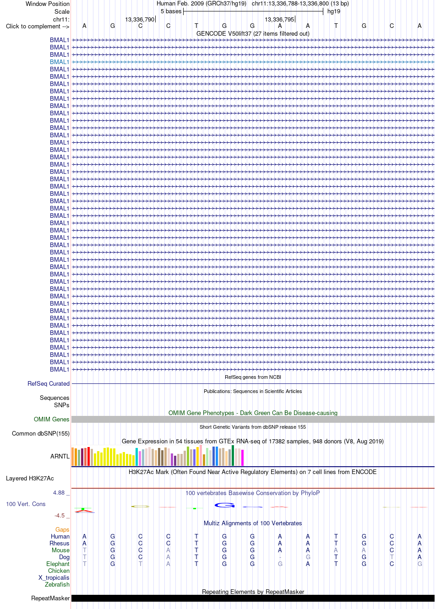This screenshot has height=609, width=435.
Task: Click the OMIM Gene Phenotypes green track title
Action: point(253,413)
